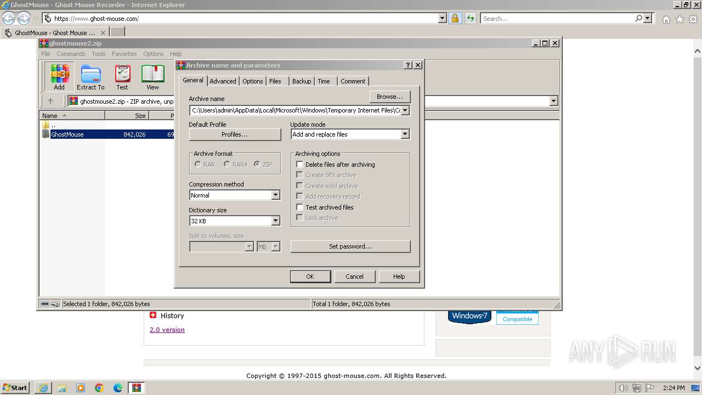The width and height of the screenshot is (702, 395).
Task: Expand the Archive name dropdown
Action: tap(405, 110)
